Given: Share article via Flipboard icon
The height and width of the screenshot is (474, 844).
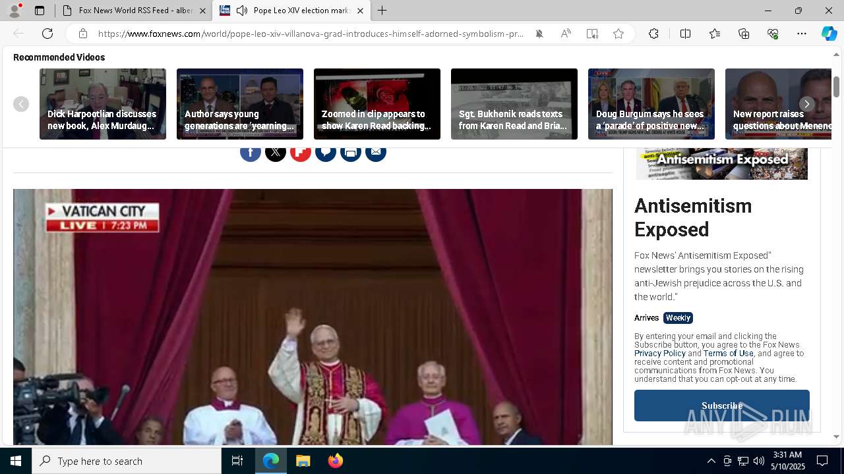Looking at the screenshot, I should pyautogui.click(x=301, y=152).
